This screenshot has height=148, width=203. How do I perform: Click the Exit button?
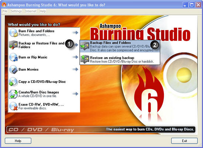[x=184, y=141]
